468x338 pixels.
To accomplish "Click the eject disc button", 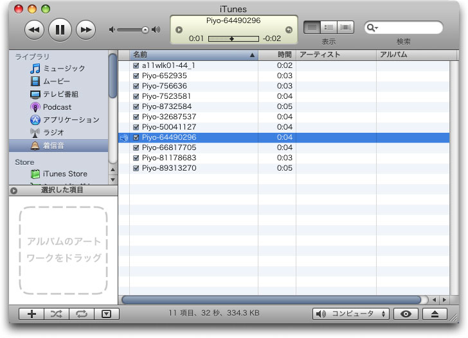I will point(435,314).
